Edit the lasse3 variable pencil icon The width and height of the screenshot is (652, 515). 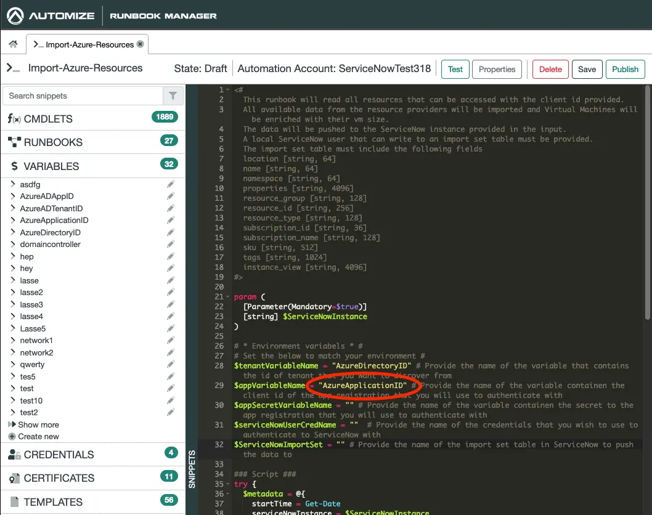(x=171, y=304)
